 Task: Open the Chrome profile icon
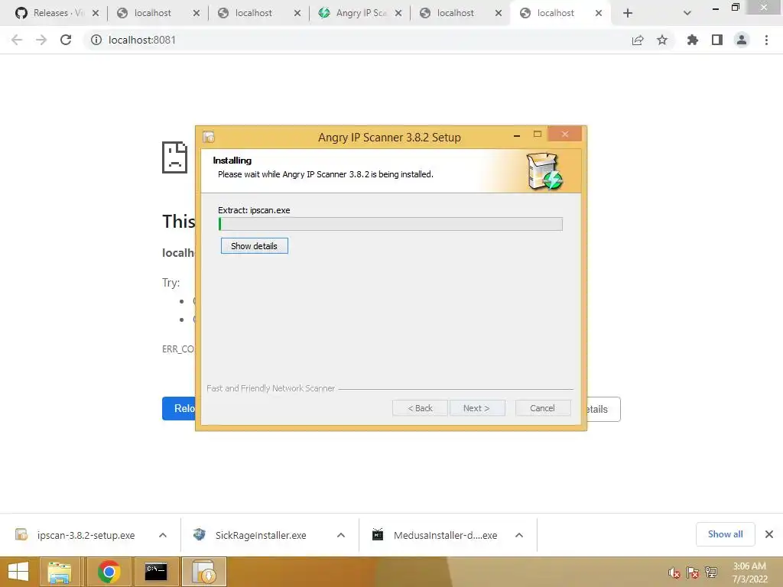click(x=742, y=40)
